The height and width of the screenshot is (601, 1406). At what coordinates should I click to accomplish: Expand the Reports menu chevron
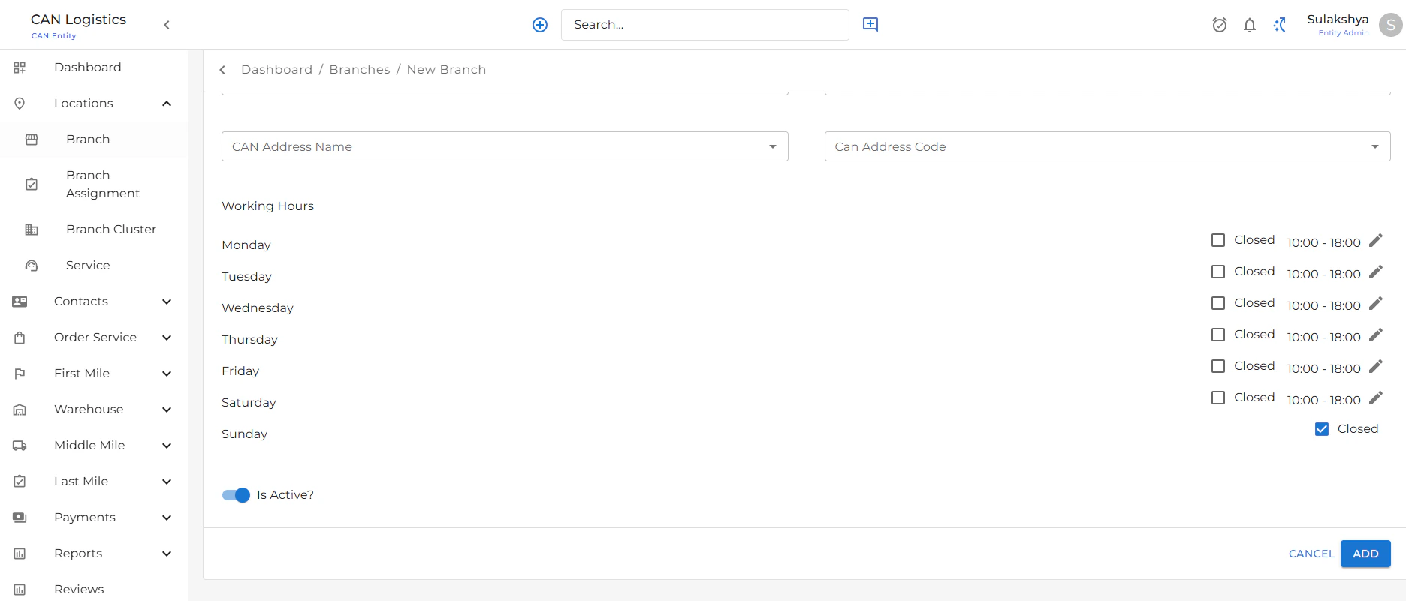[x=167, y=554]
